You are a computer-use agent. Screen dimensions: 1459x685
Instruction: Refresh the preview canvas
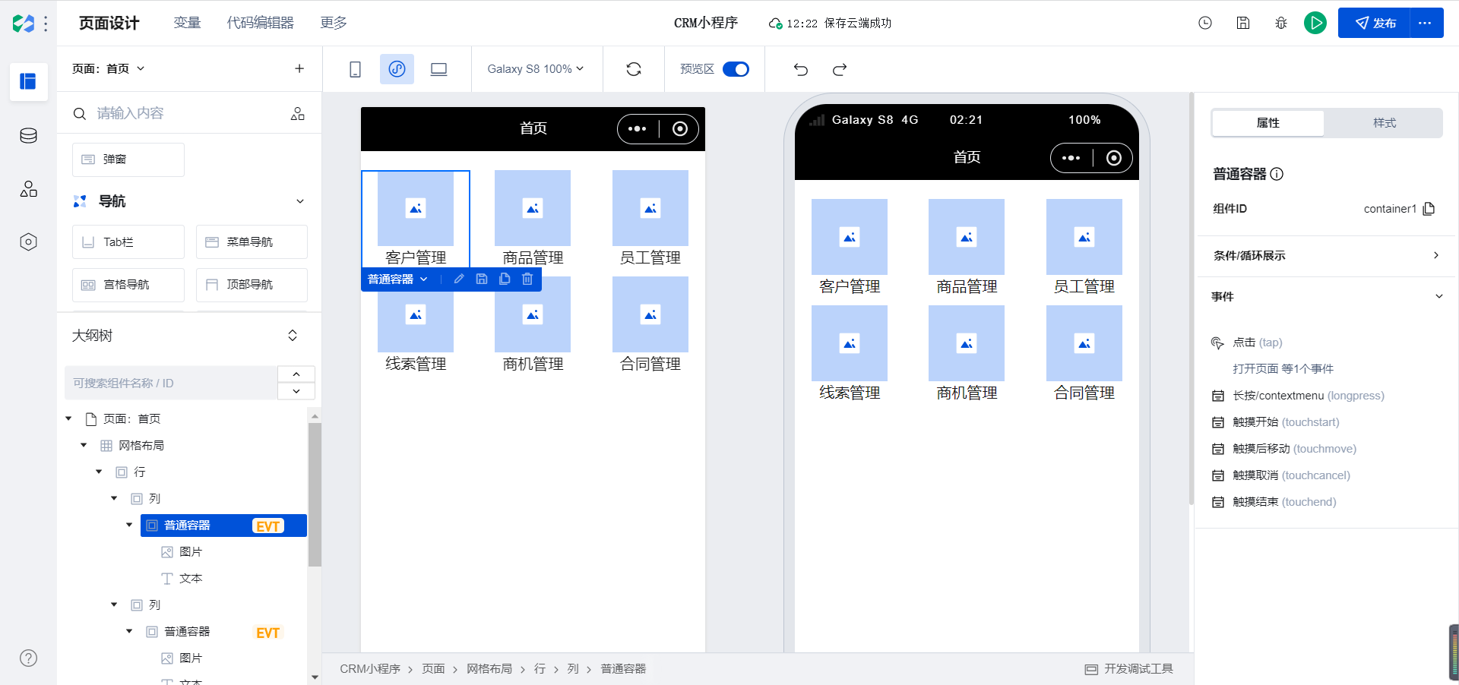click(x=634, y=69)
